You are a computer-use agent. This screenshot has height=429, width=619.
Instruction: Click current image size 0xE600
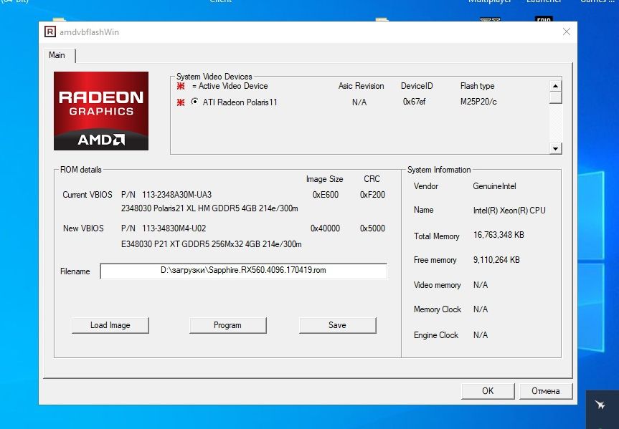pos(326,195)
